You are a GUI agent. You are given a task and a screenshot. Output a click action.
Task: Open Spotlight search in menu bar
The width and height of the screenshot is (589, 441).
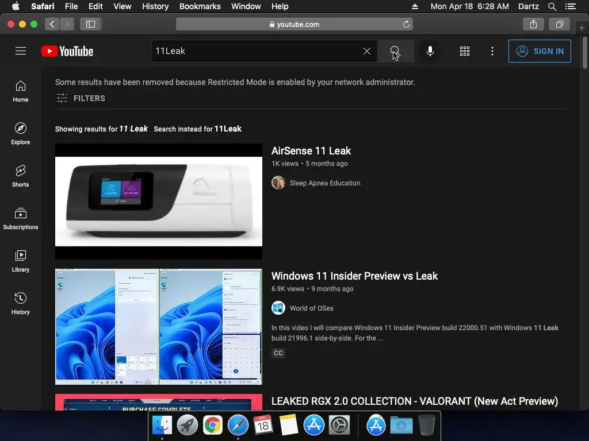[552, 6]
